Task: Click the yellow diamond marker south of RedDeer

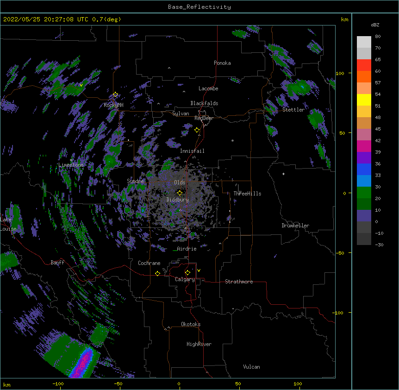Action: tap(197, 130)
